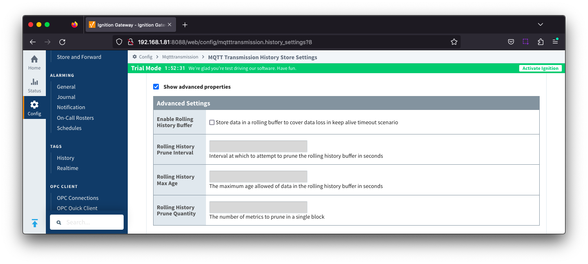Click the insecure connection padlock icon
This screenshot has height=264, width=588.
pos(131,42)
